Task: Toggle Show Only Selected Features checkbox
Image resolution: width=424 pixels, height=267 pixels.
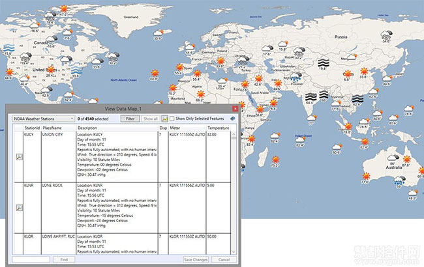Action: pyautogui.click(x=172, y=119)
